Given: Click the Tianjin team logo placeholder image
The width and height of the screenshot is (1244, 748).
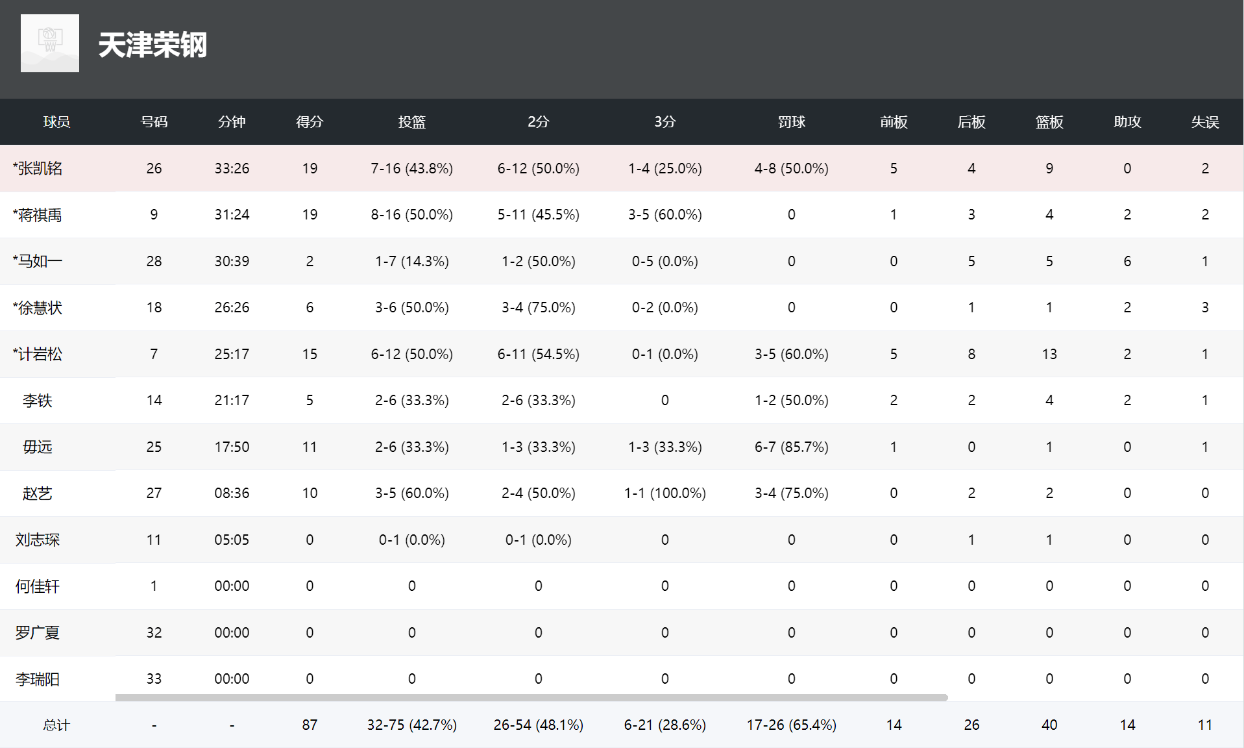Looking at the screenshot, I should click(x=50, y=43).
